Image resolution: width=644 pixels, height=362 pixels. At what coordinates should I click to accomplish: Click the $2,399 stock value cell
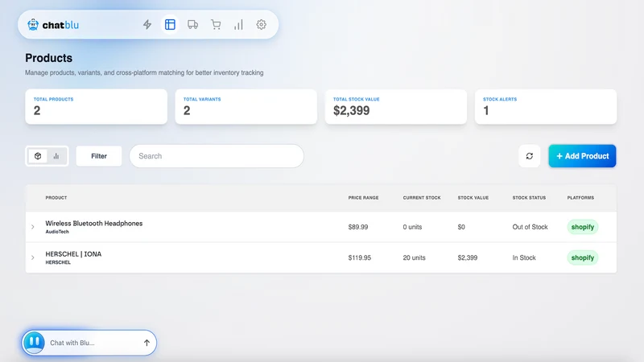click(468, 257)
